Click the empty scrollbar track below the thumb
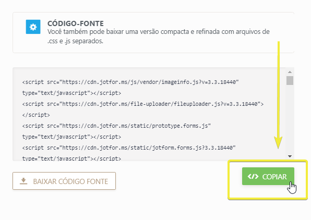Screen dimensions: 311x220 (290, 119)
